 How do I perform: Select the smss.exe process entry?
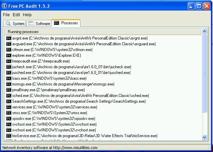[50, 113]
